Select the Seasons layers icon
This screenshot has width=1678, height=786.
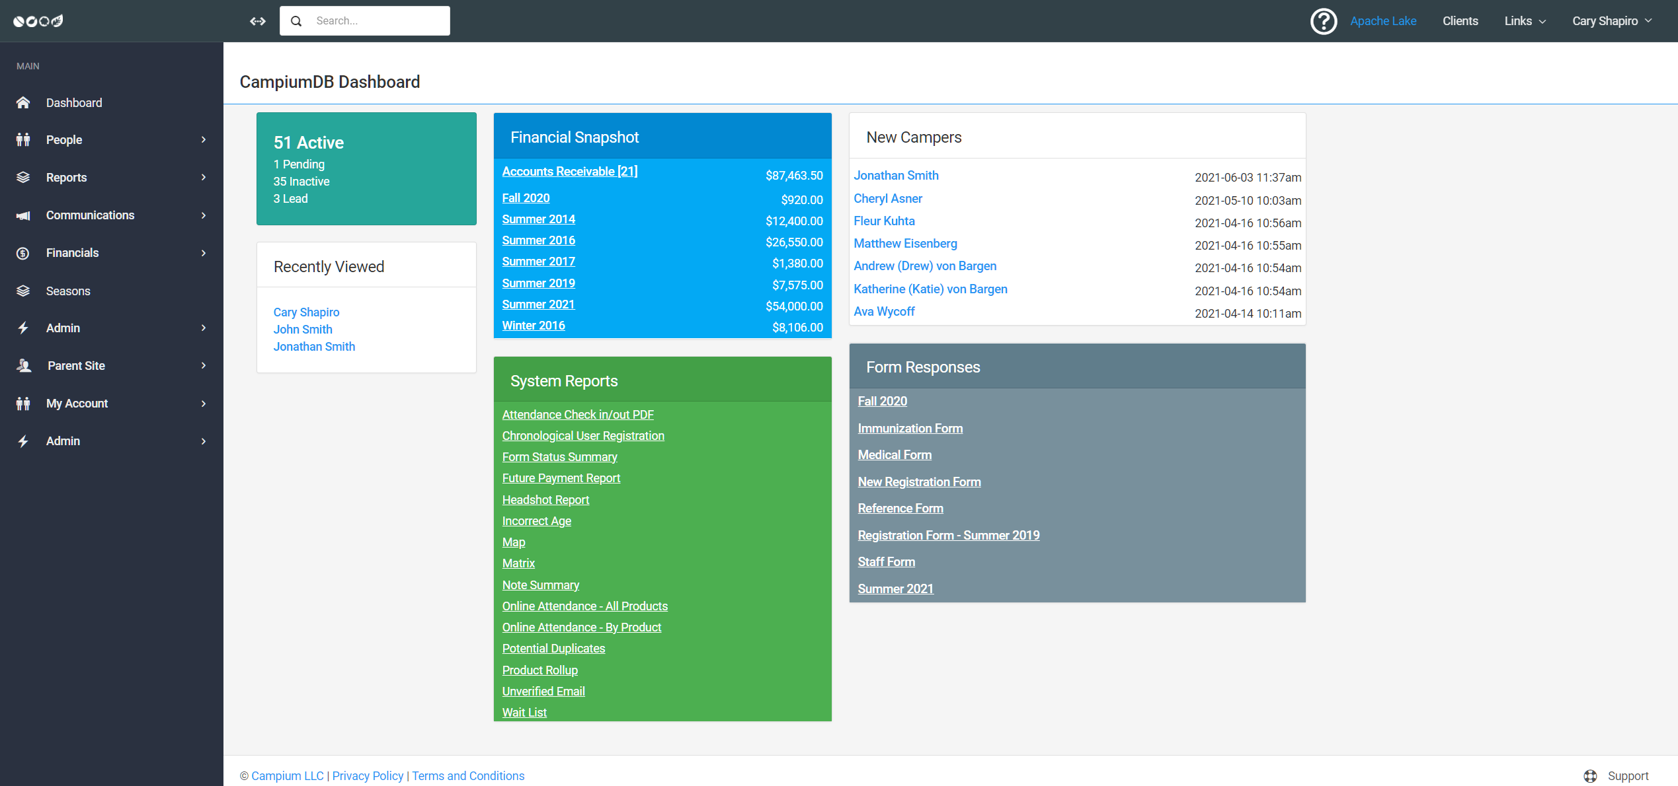(x=23, y=291)
